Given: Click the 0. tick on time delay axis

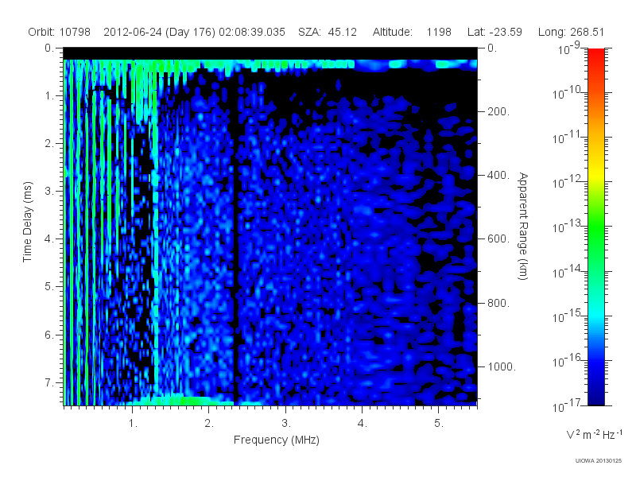Looking at the screenshot, I should 49,48.
